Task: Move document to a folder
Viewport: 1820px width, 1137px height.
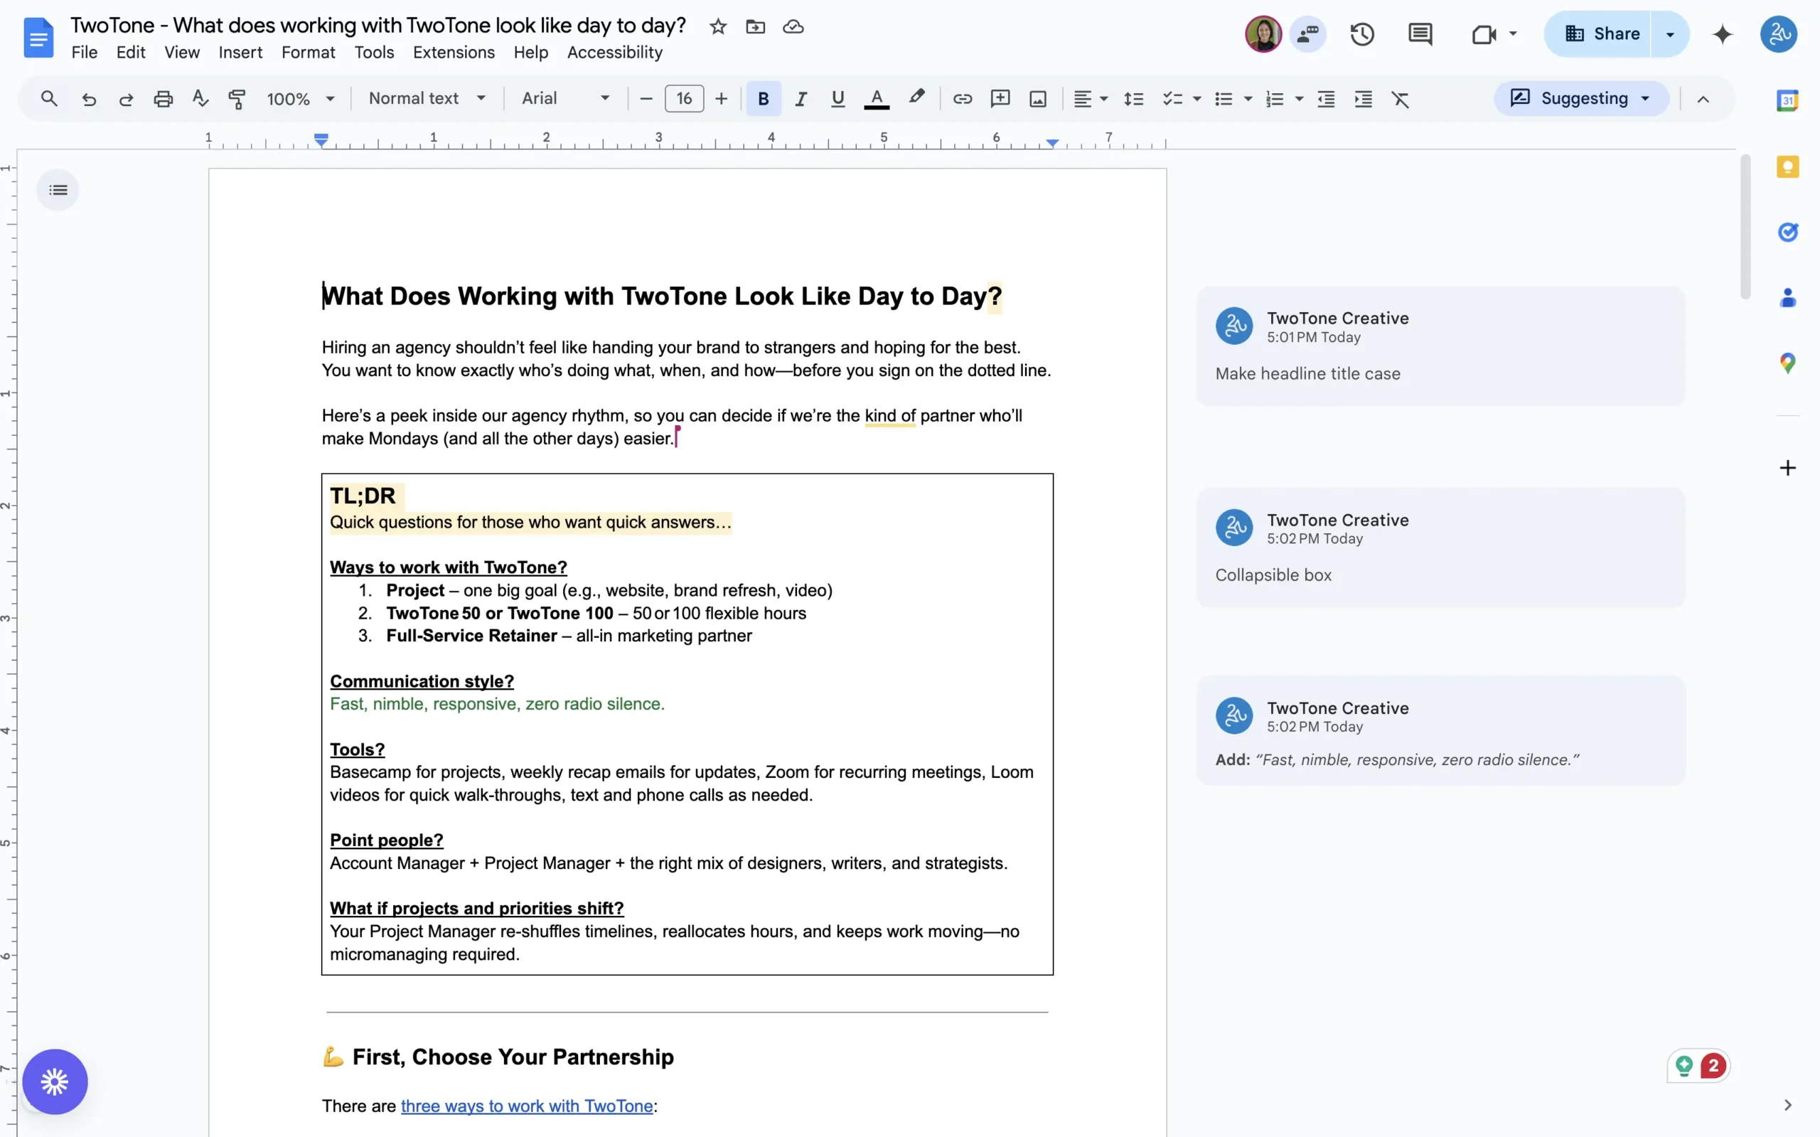Action: coord(756,27)
